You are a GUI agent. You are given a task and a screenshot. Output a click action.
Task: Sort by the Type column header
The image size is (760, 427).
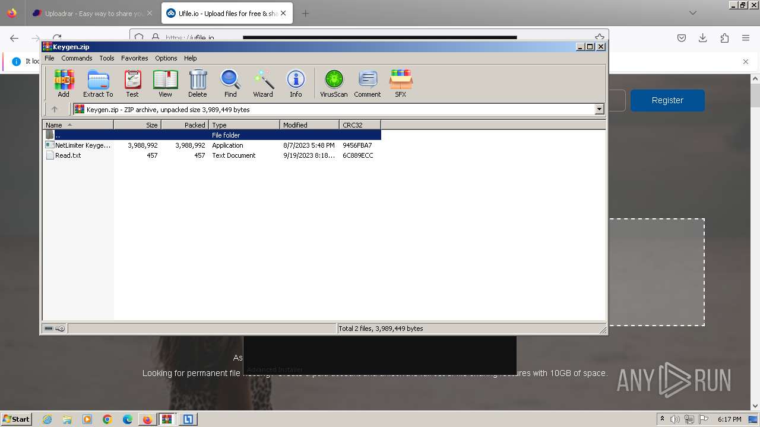click(244, 125)
